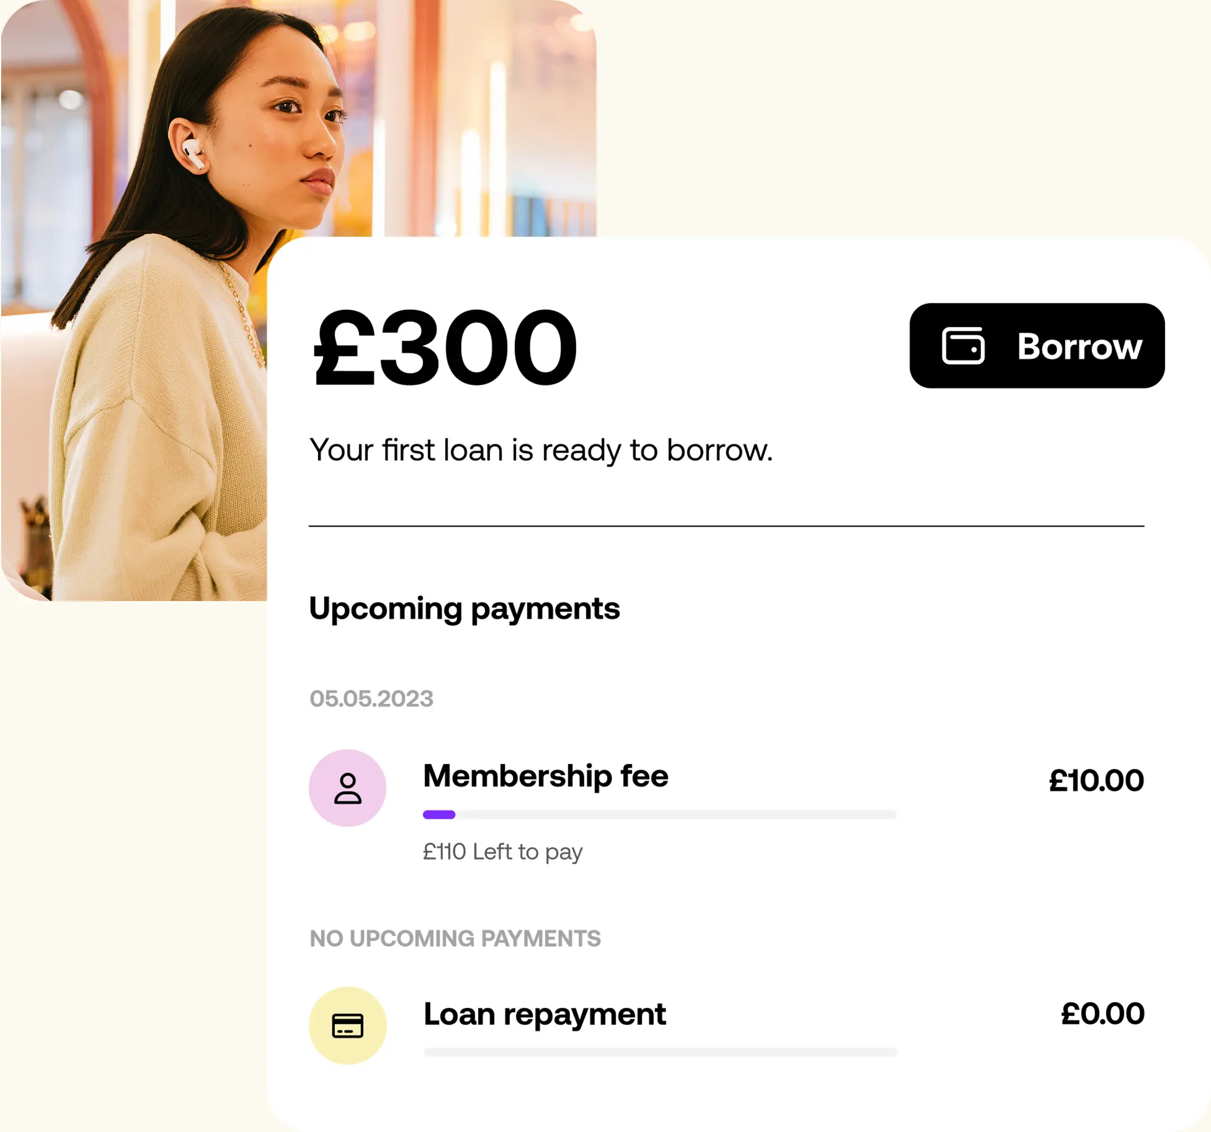Click the wallet icon in Borrow button

(x=963, y=345)
